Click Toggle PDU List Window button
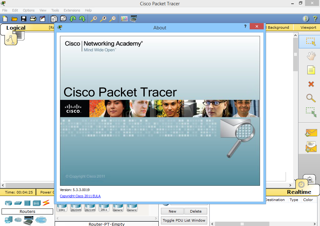This screenshot has height=226, width=320. coord(184,220)
